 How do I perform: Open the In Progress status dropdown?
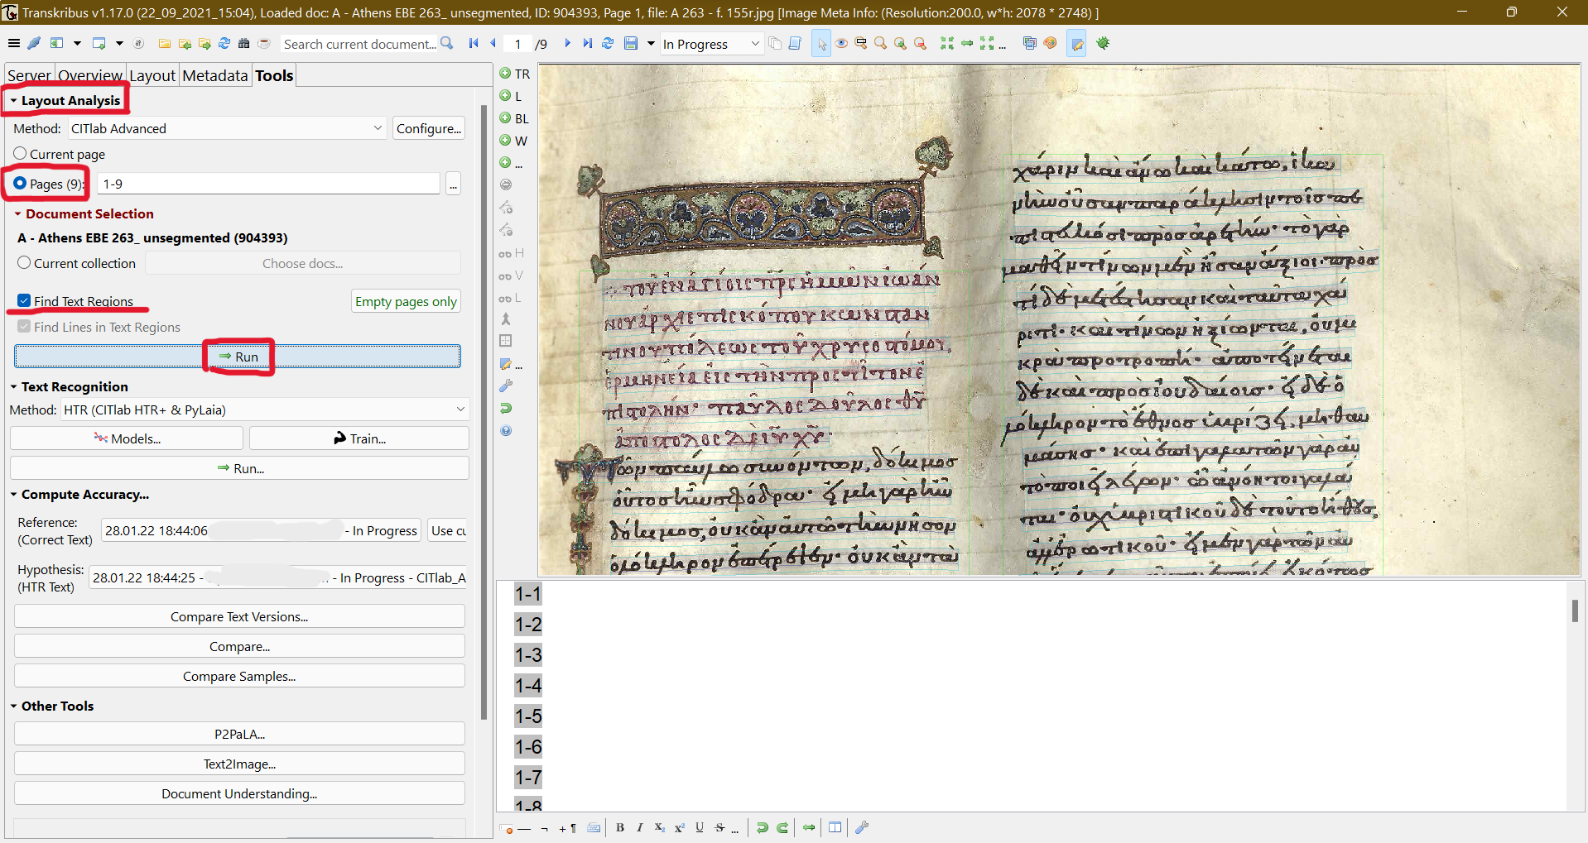click(711, 44)
